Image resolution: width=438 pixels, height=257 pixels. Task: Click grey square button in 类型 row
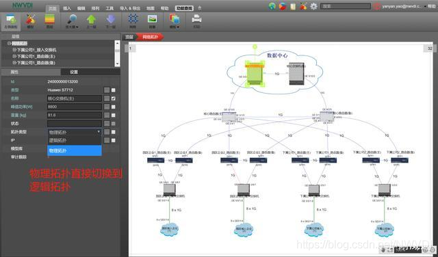click(107, 90)
